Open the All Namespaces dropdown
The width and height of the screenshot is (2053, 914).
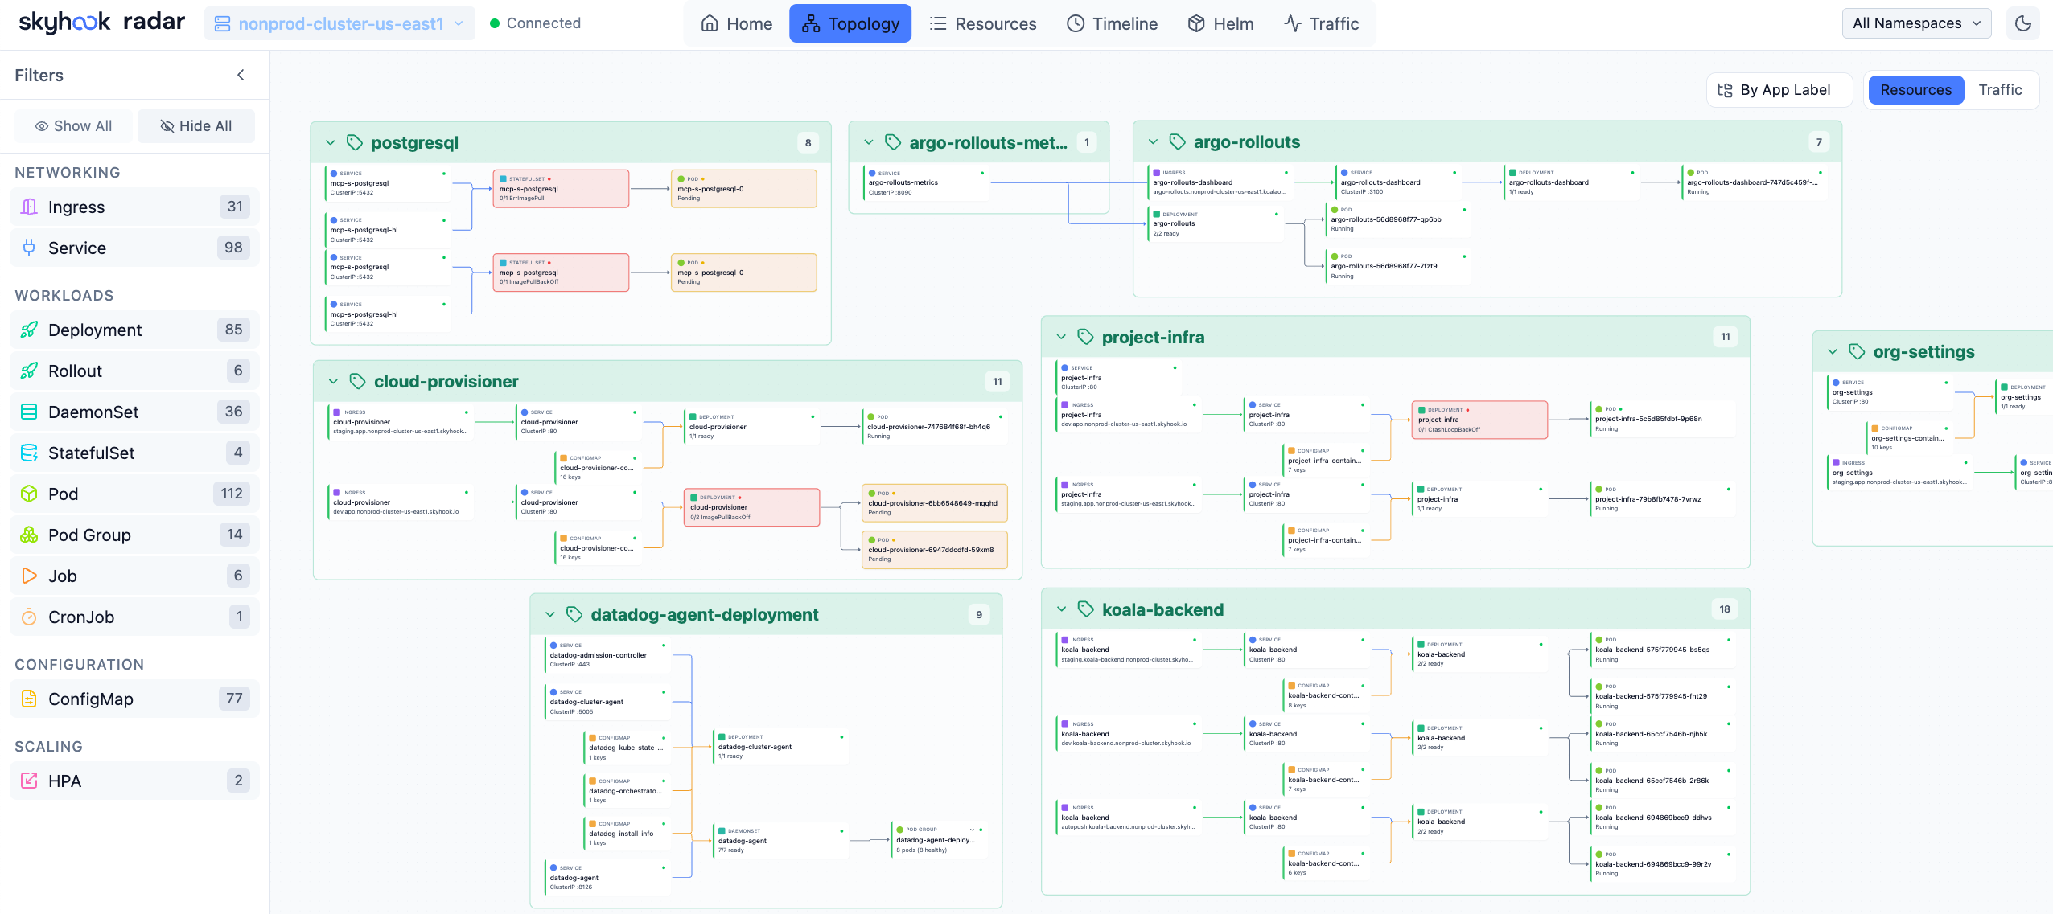[1915, 23]
